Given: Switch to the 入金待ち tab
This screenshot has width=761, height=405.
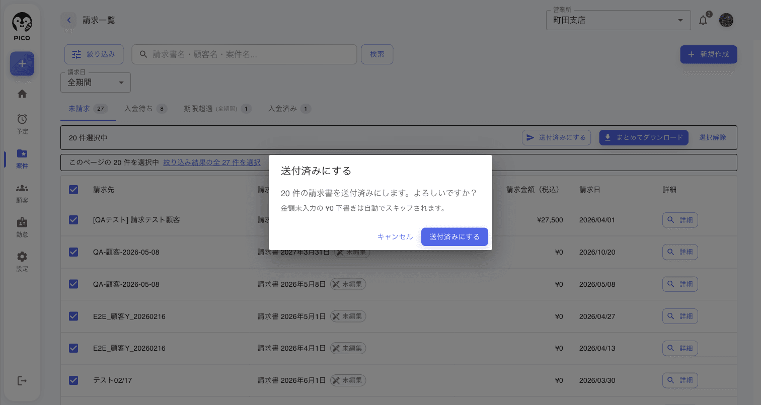Looking at the screenshot, I should click(146, 108).
